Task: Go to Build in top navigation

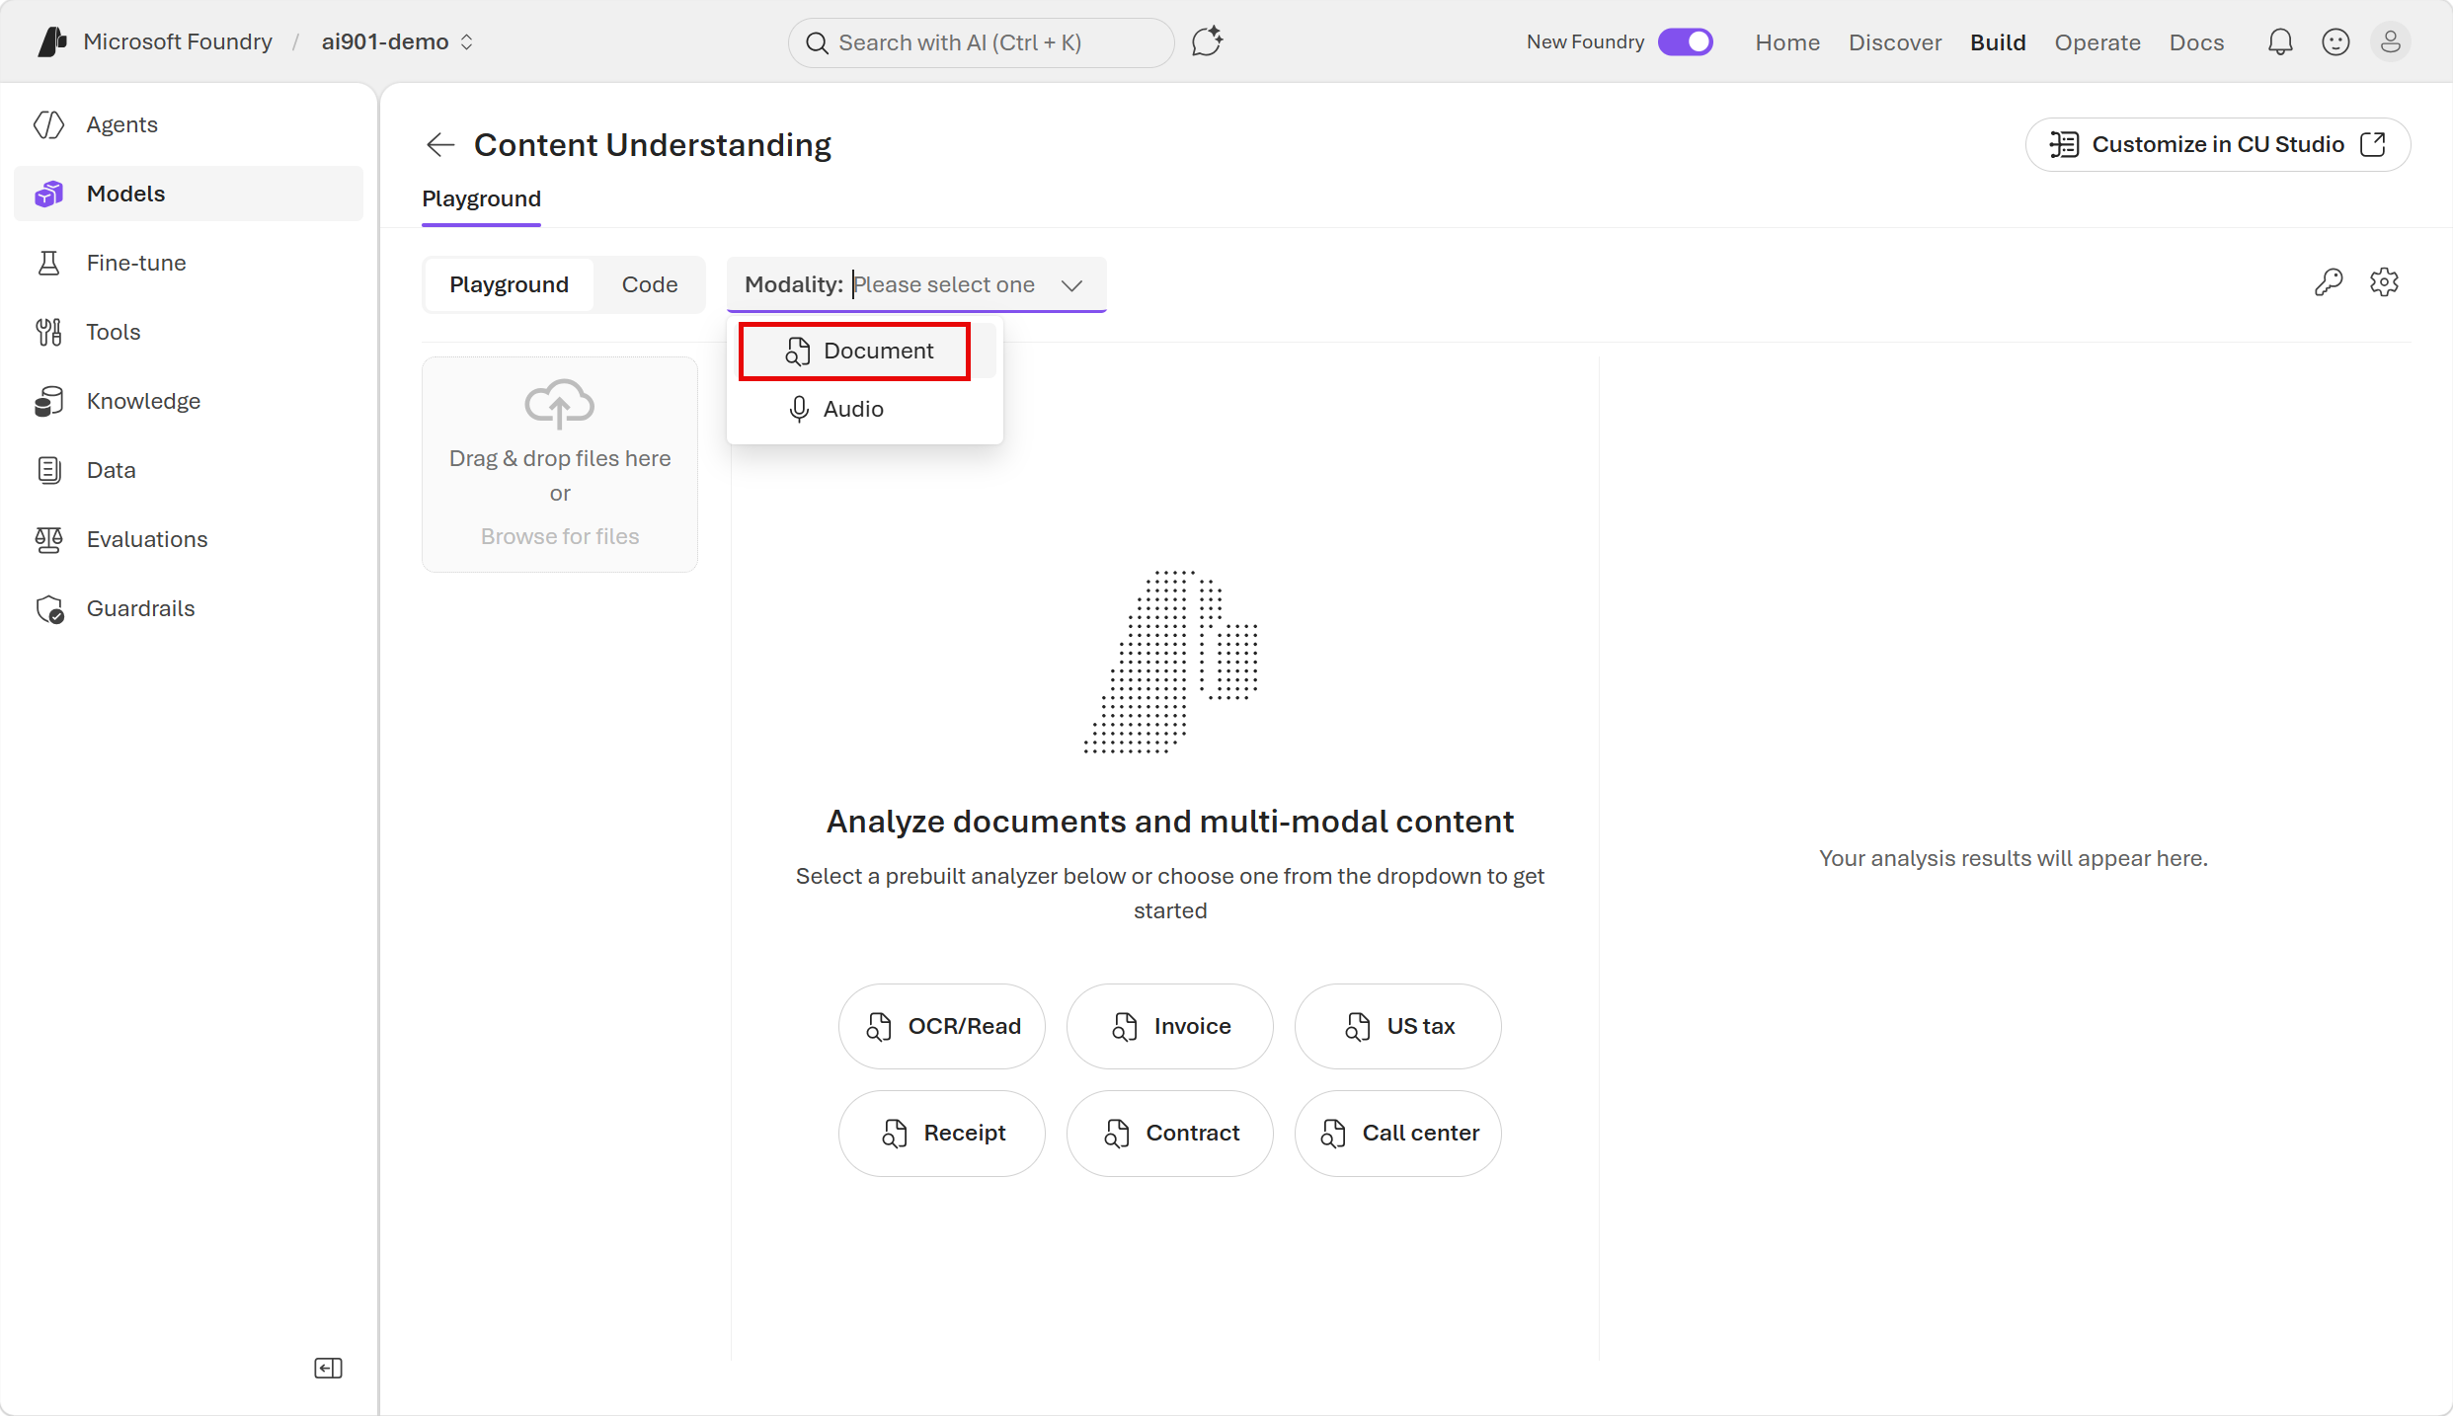Action: point(1998,42)
